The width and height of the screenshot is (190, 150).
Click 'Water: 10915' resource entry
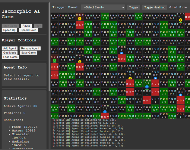(24, 130)
